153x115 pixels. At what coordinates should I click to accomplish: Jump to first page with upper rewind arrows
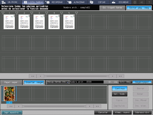[x=33, y=76]
